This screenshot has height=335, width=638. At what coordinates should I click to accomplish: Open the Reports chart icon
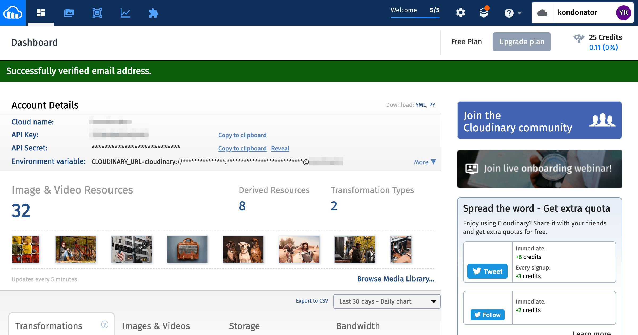(x=125, y=13)
